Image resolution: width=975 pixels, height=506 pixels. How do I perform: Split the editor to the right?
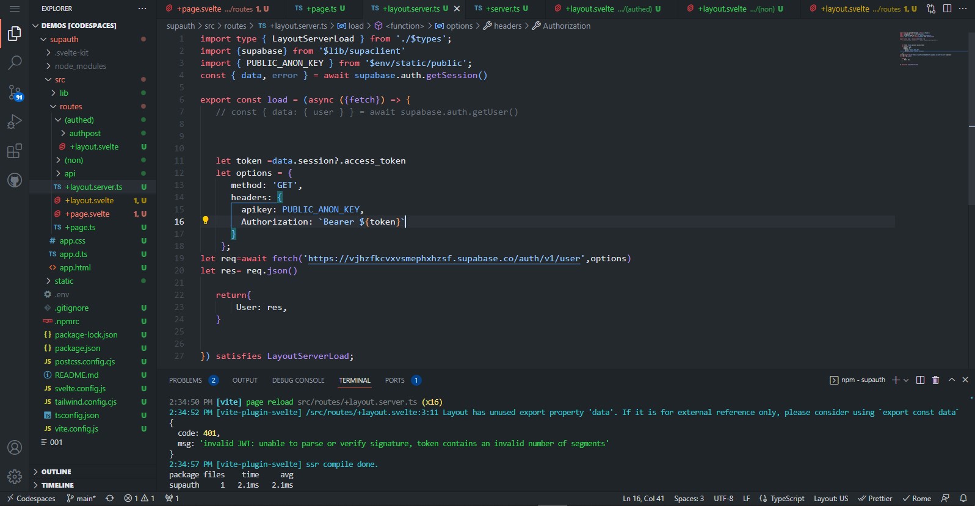point(947,9)
